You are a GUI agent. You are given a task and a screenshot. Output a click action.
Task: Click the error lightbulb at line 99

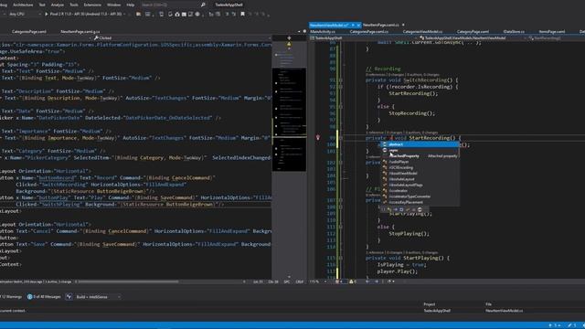(318, 138)
